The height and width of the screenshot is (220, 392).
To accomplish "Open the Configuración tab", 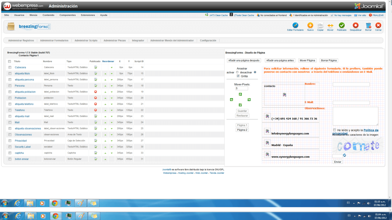I will (x=208, y=41).
